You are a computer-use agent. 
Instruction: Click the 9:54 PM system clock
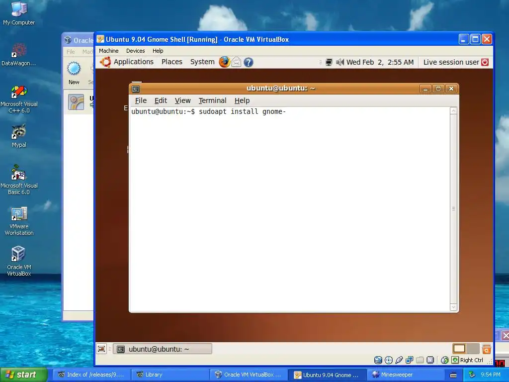click(x=491, y=375)
